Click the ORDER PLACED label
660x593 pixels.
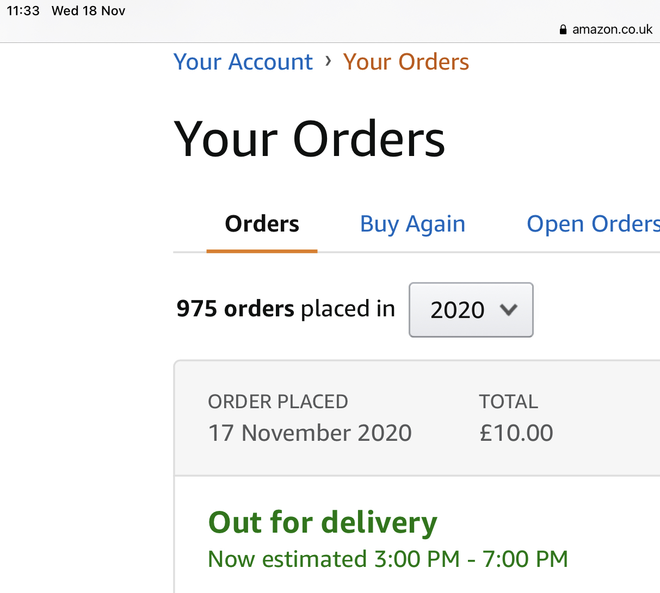(x=278, y=402)
